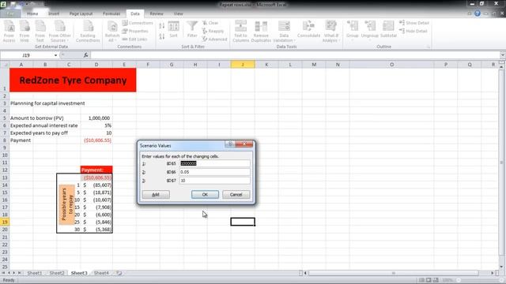
Task: Click the Existing Connections icon
Action: click(88, 31)
